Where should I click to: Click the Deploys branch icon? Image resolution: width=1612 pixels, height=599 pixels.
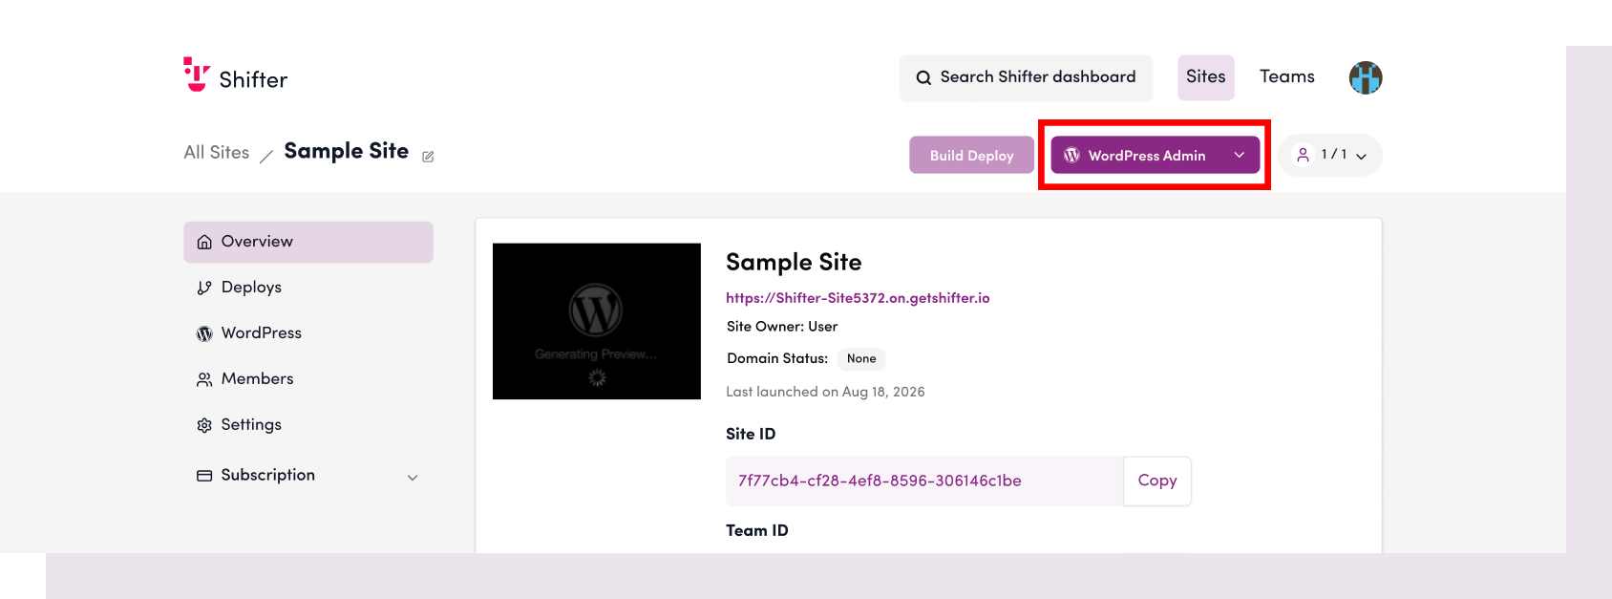tap(204, 288)
